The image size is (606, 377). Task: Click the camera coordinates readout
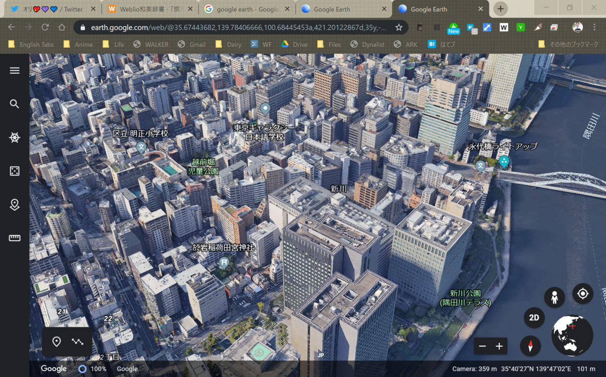point(524,369)
